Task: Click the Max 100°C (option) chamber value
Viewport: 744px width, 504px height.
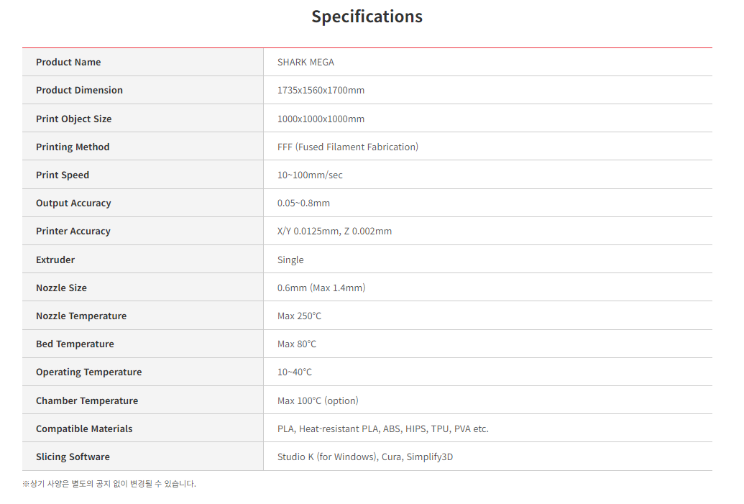Action: click(x=318, y=401)
